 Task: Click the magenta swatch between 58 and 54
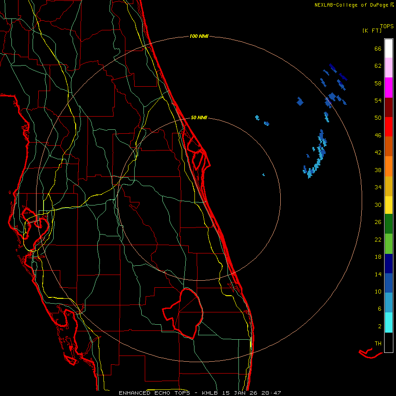(x=389, y=88)
